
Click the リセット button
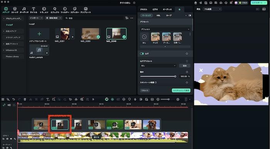coord(145,90)
